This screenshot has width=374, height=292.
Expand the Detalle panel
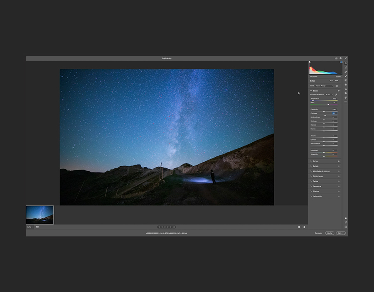pyautogui.click(x=311, y=166)
